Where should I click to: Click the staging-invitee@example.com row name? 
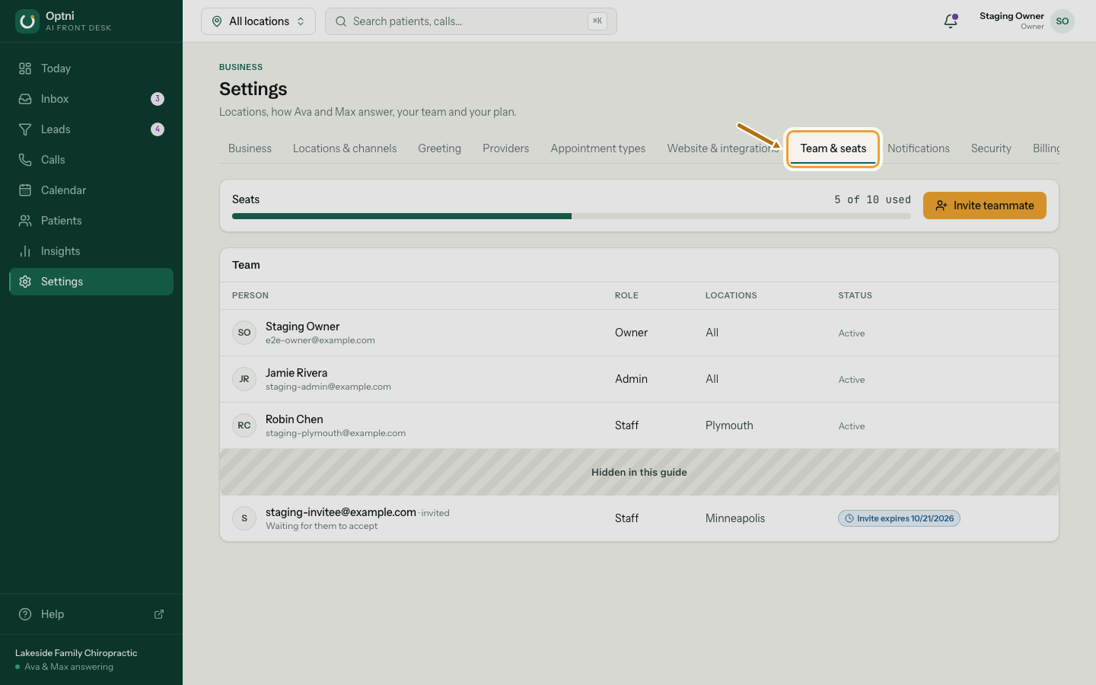point(341,512)
